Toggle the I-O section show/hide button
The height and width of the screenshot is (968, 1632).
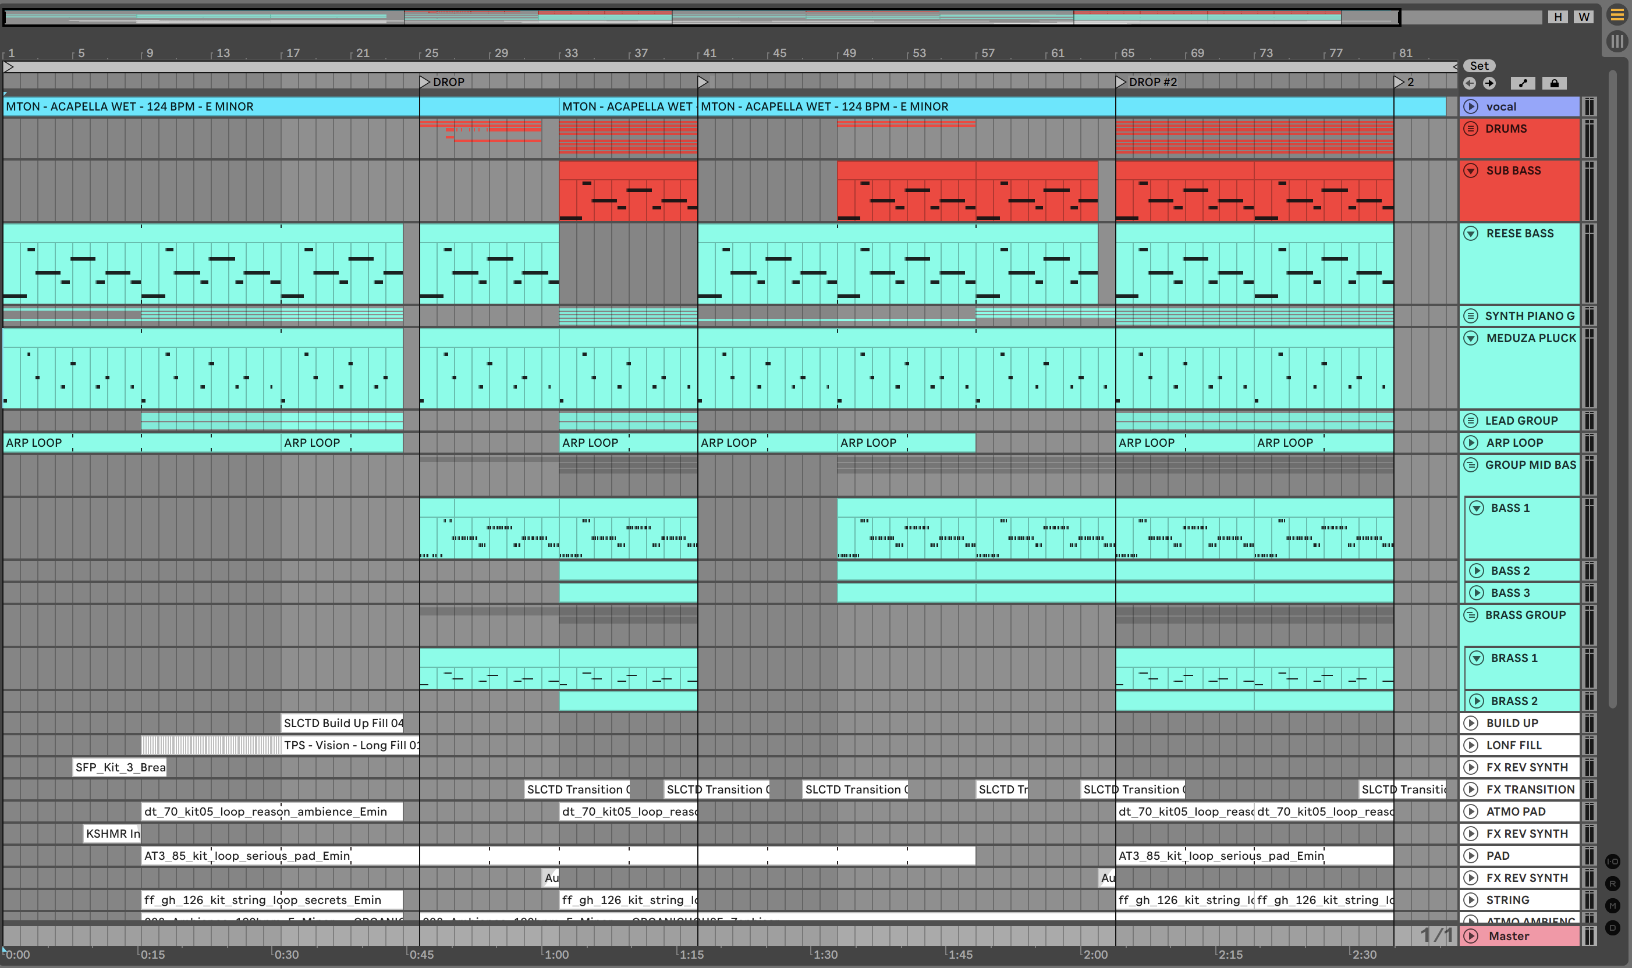click(x=1612, y=862)
